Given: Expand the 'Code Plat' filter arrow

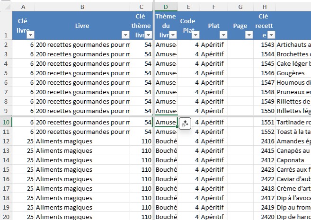Looking at the screenshot, I should [195, 35].
